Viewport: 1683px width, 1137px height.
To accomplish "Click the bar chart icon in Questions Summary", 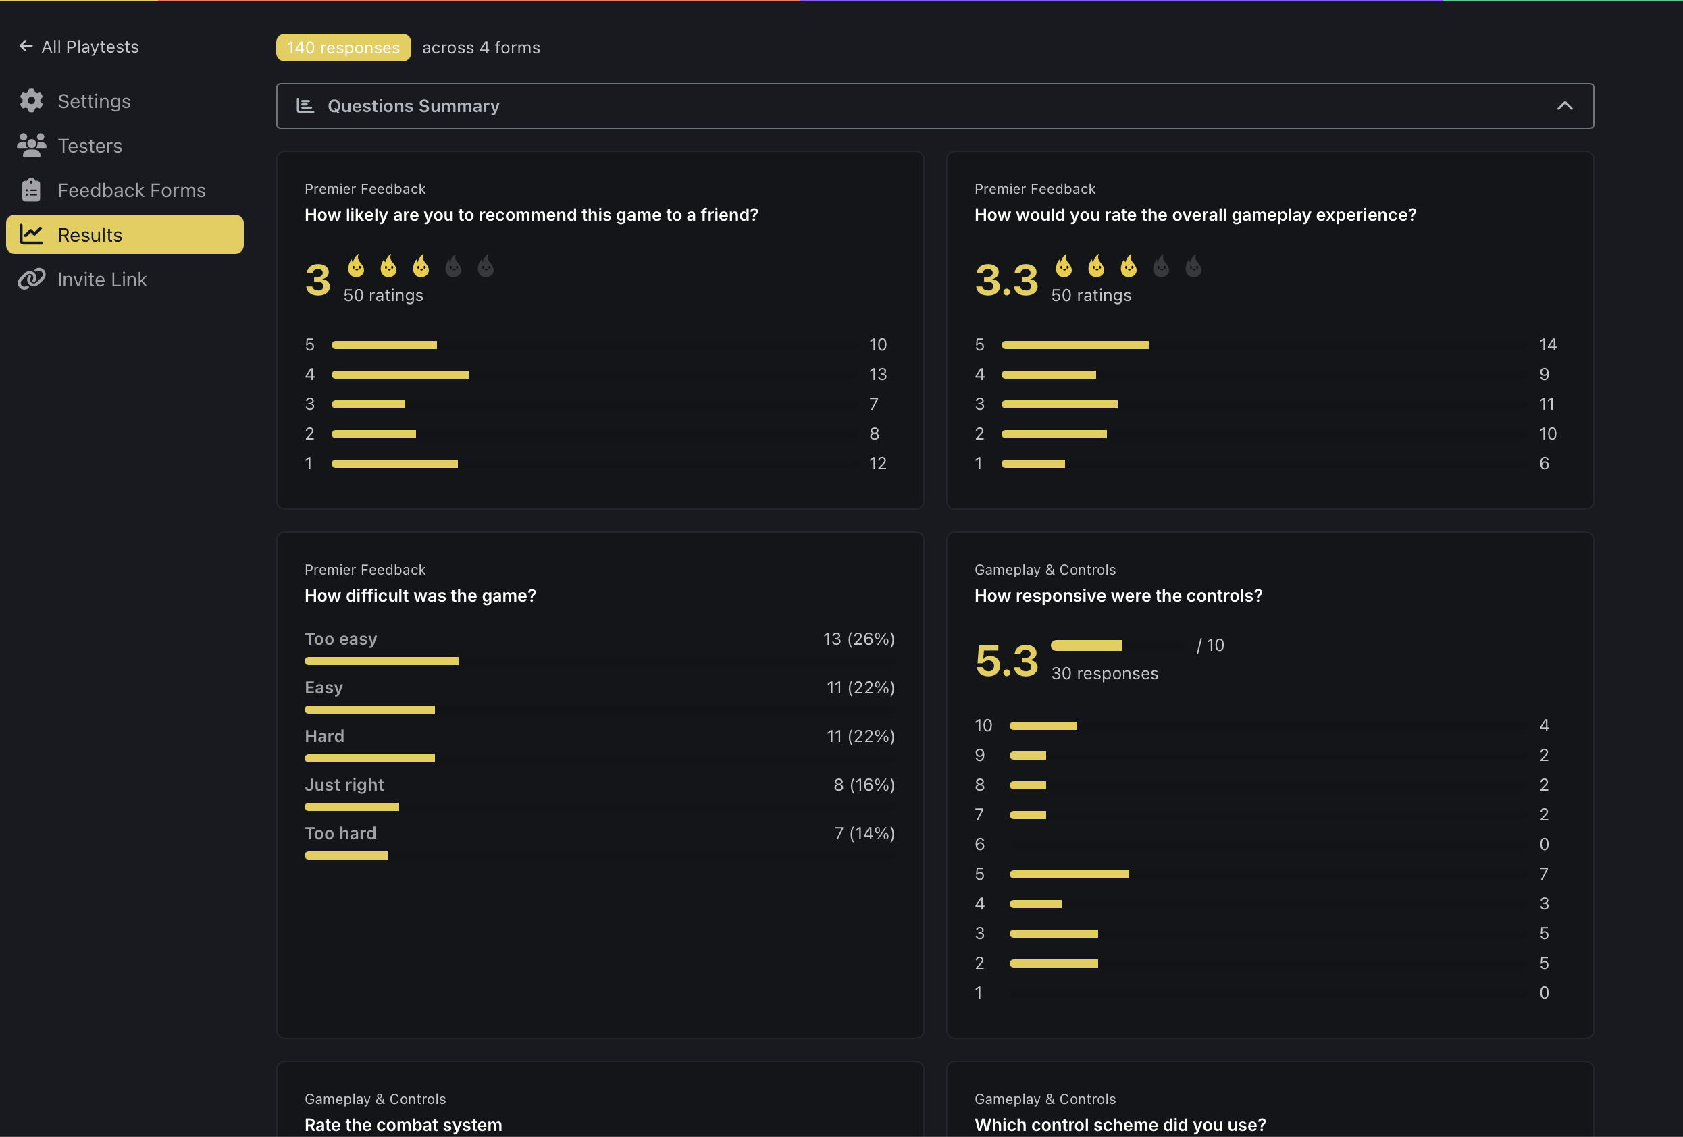I will pos(305,105).
